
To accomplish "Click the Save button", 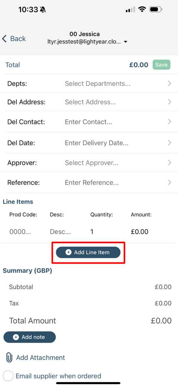I will [x=161, y=65].
